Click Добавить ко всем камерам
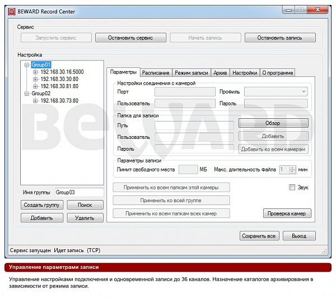Image resolution: width=336 pixels, height=298 pixels. pos(273,149)
